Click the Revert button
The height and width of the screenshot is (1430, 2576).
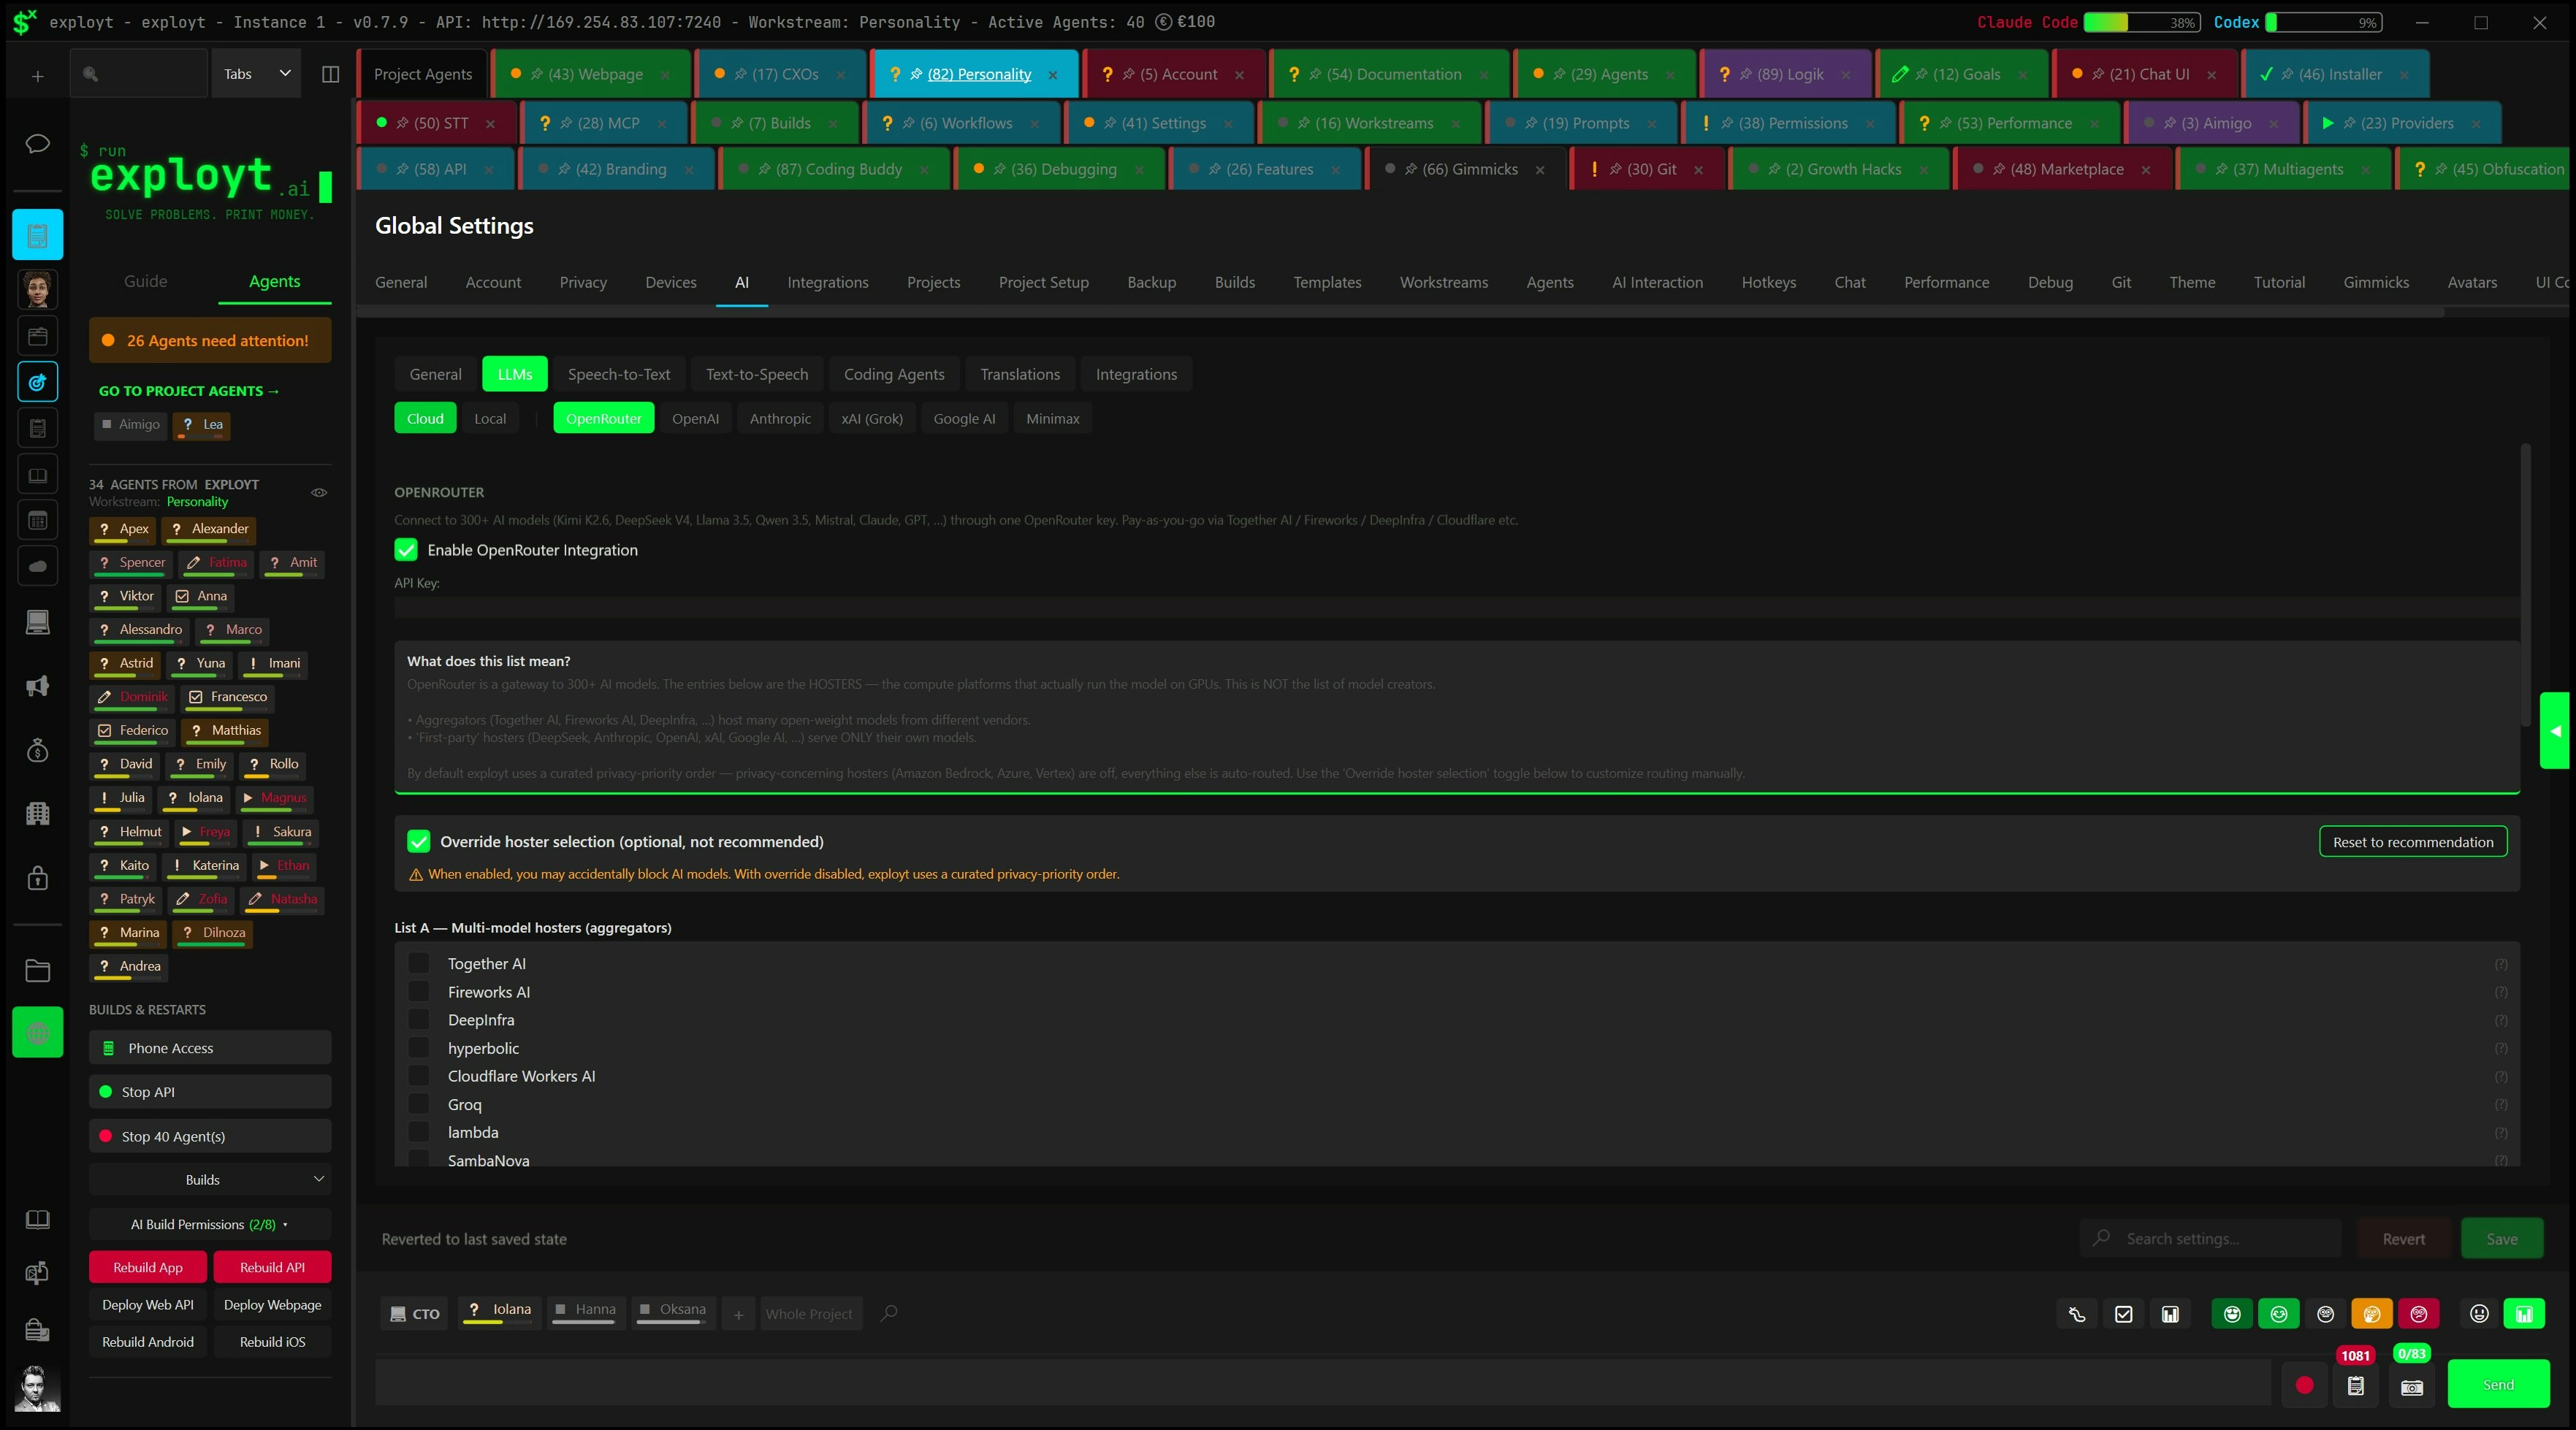pyautogui.click(x=2404, y=1239)
